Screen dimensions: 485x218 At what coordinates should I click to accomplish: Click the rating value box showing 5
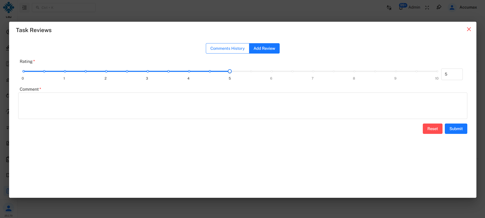[452, 74]
